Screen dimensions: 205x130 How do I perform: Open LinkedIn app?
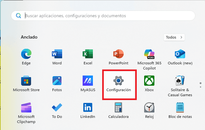88,110
